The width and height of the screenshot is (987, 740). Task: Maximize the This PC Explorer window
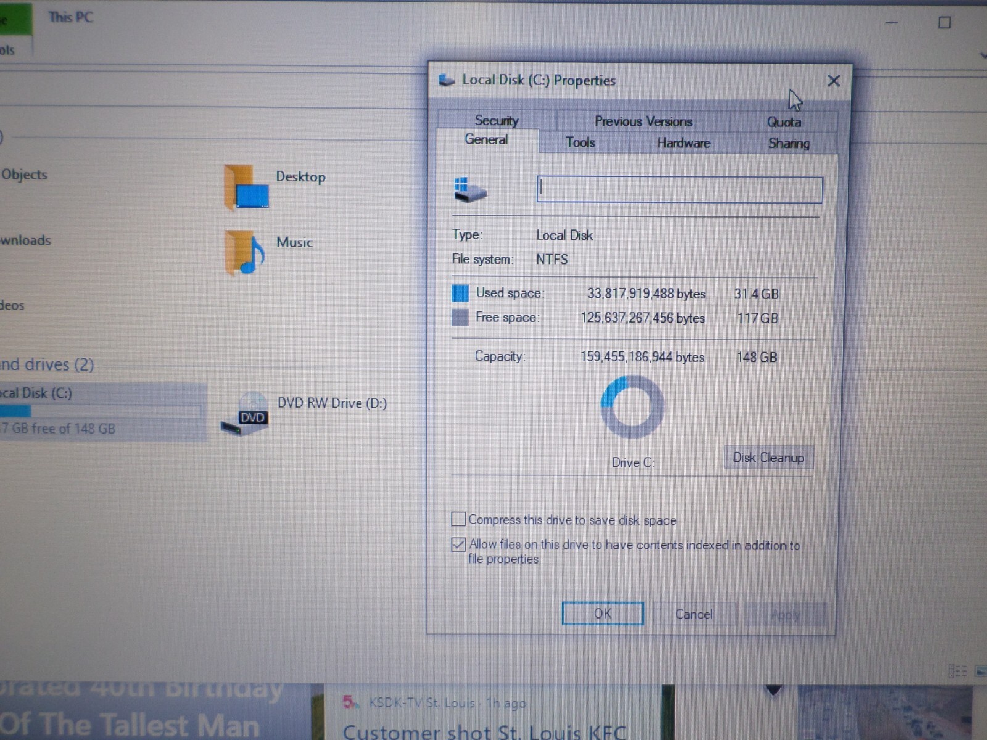pos(944,23)
